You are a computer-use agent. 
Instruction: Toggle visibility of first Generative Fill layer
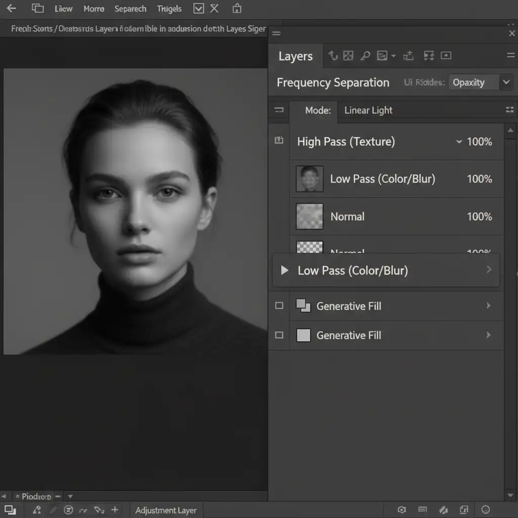pyautogui.click(x=279, y=306)
